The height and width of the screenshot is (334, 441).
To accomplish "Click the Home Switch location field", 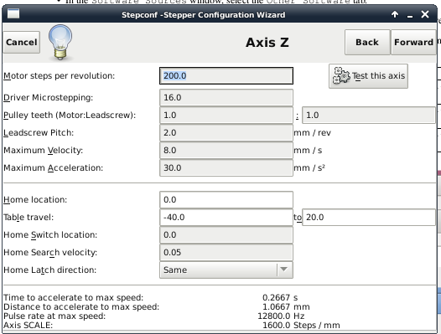I will click(226, 235).
